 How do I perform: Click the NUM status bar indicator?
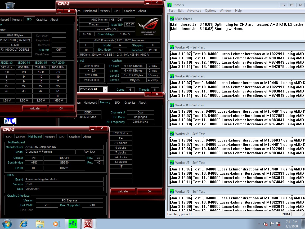click(x=286, y=214)
